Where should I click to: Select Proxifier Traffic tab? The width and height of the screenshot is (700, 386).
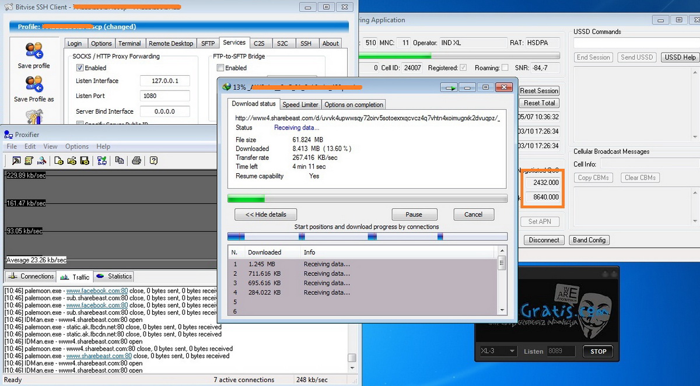(75, 277)
